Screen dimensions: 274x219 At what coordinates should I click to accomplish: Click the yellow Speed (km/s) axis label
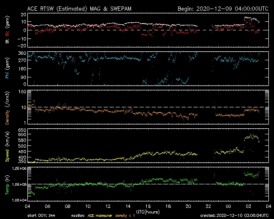7,146
